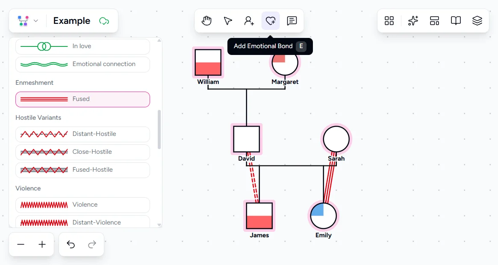
Task: Click the bond list scroll-down arrow
Action: pyautogui.click(x=159, y=225)
